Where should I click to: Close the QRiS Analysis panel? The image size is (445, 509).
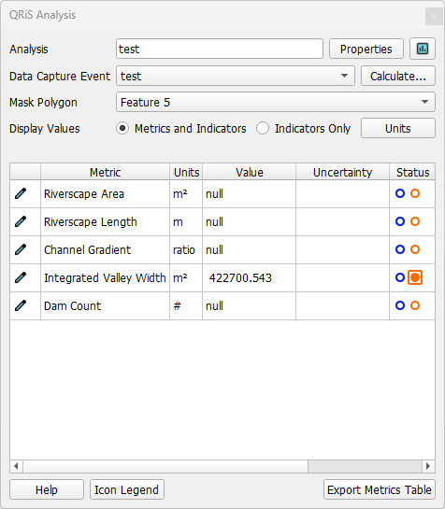[x=434, y=16]
